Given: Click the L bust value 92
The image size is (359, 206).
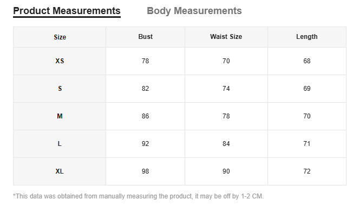Looking at the screenshot, I should 145,144.
